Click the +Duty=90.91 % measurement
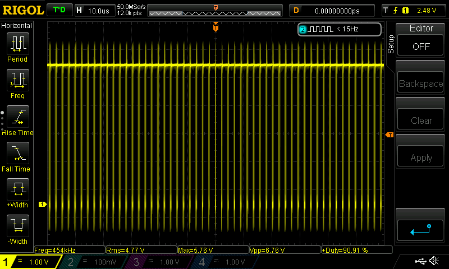The image size is (449, 269). 357,250
